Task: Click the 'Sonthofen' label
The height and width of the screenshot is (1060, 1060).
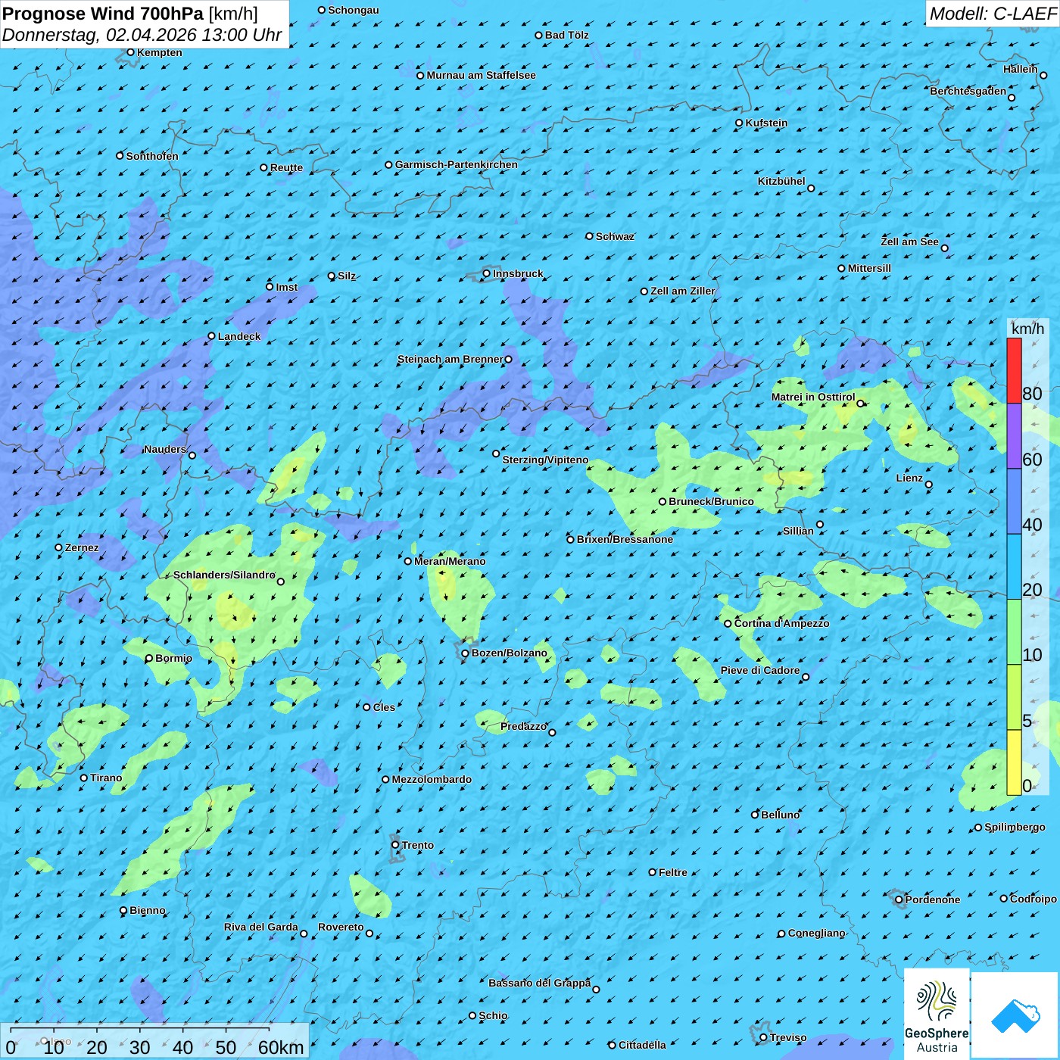Action: point(152,156)
